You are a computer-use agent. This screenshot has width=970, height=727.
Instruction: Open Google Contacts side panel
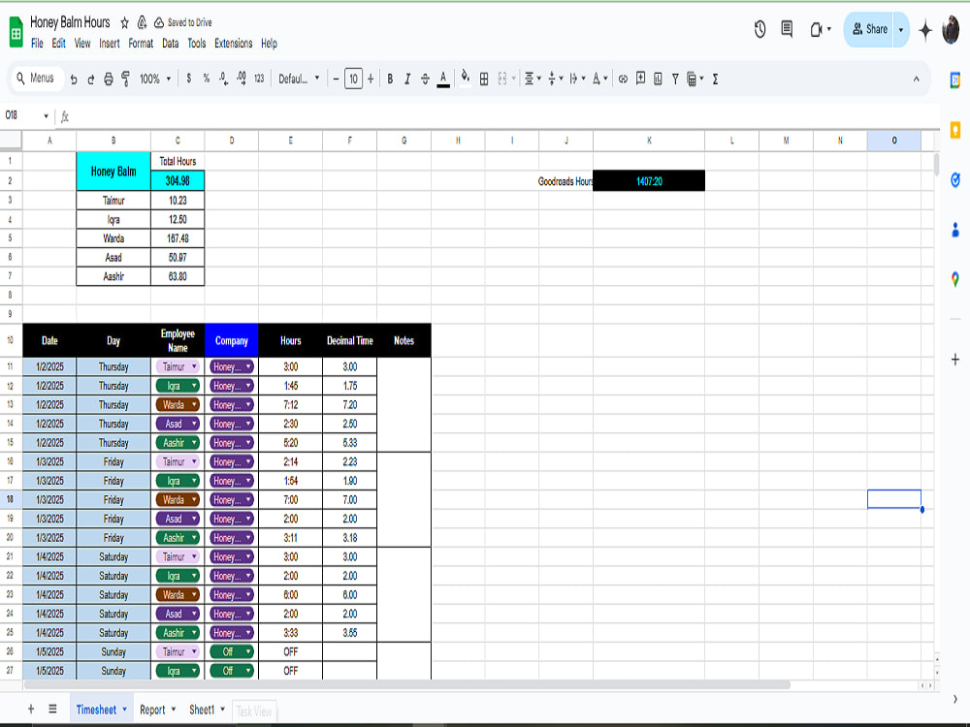[x=955, y=230]
